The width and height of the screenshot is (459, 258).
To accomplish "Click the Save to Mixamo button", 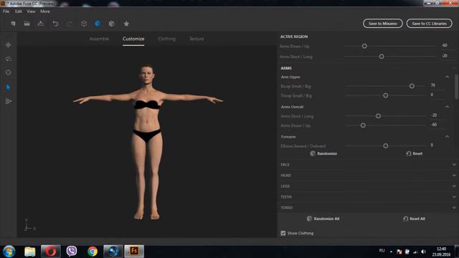I will (x=382, y=24).
